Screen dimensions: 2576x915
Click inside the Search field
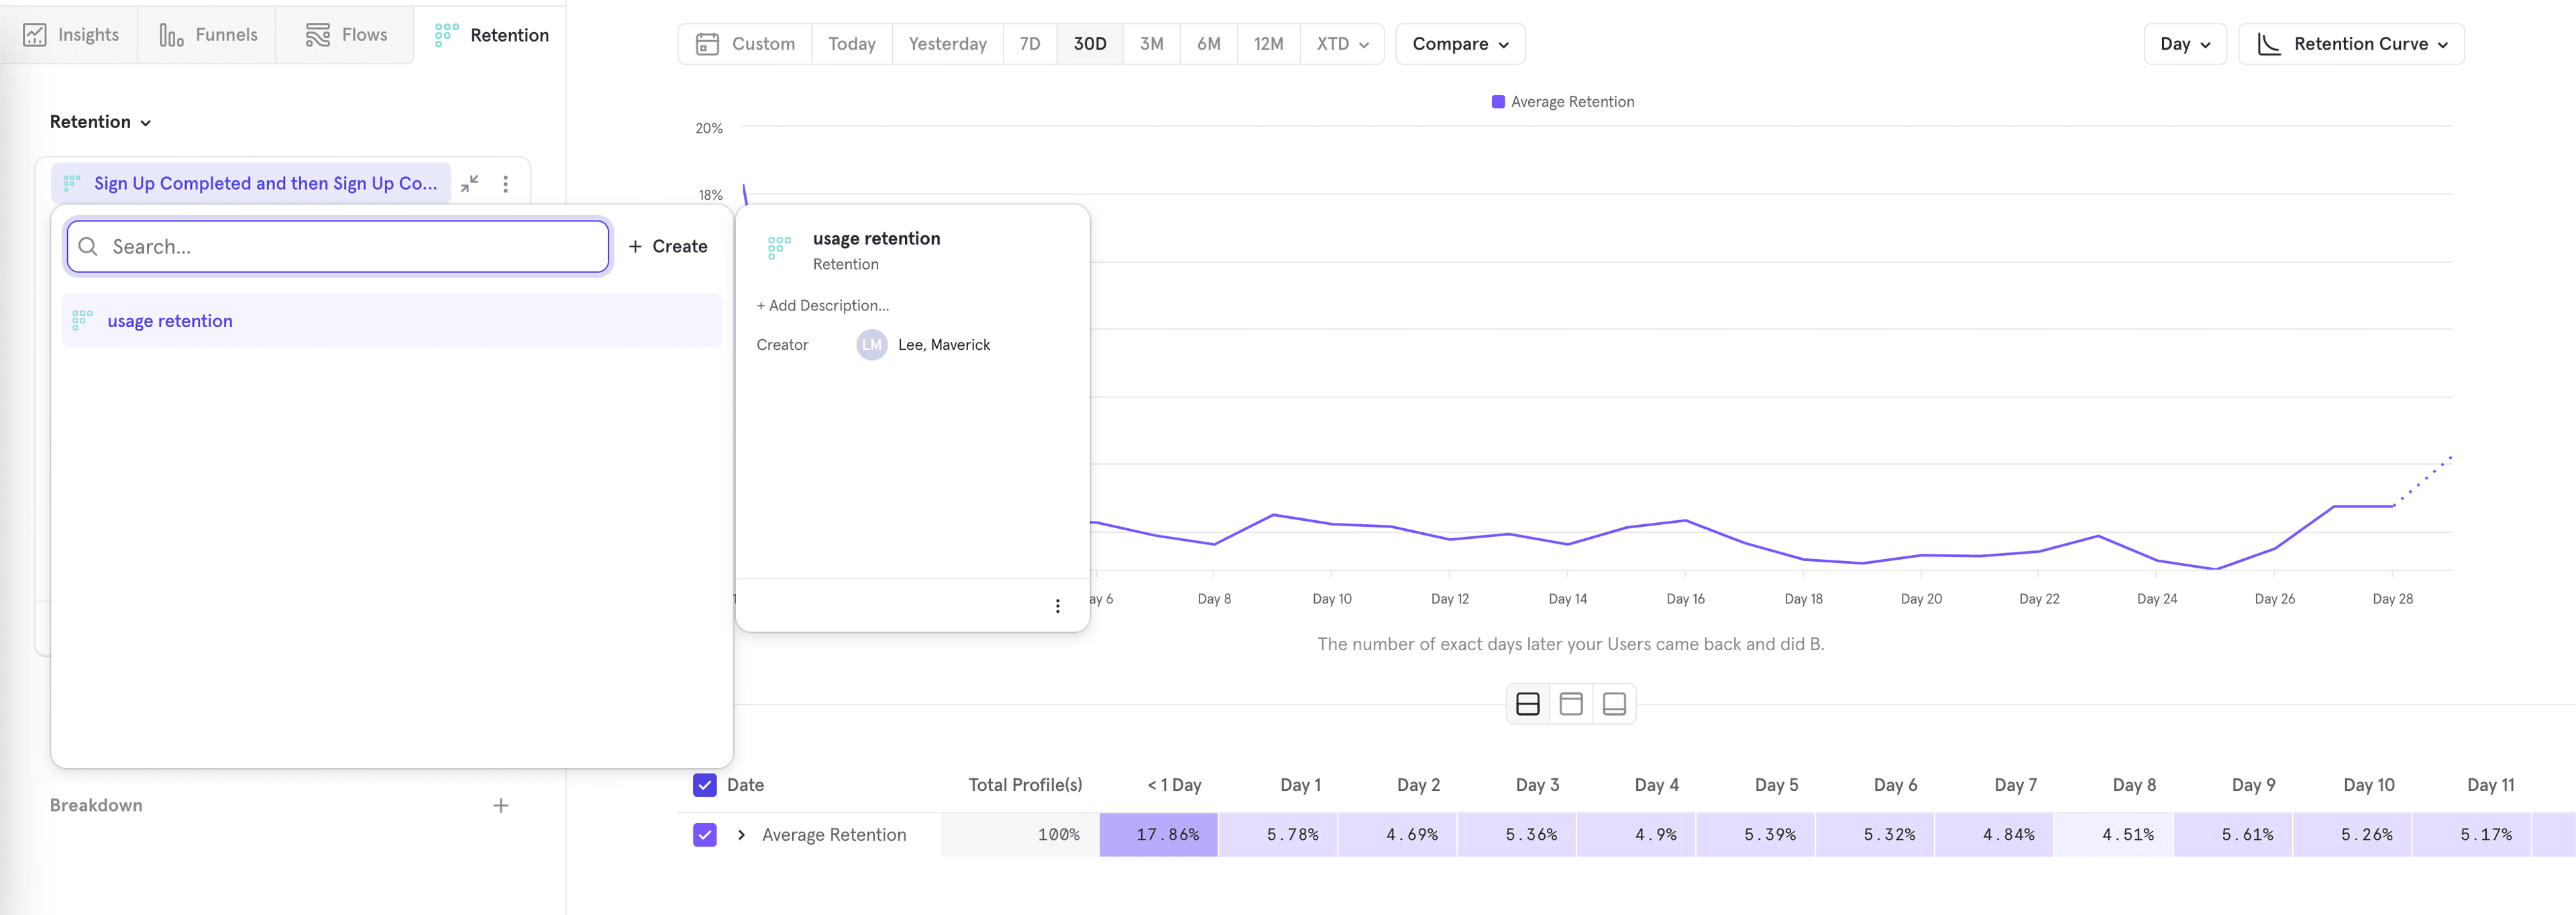(x=337, y=246)
